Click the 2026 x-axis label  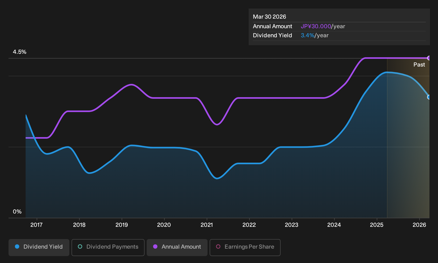(x=419, y=225)
